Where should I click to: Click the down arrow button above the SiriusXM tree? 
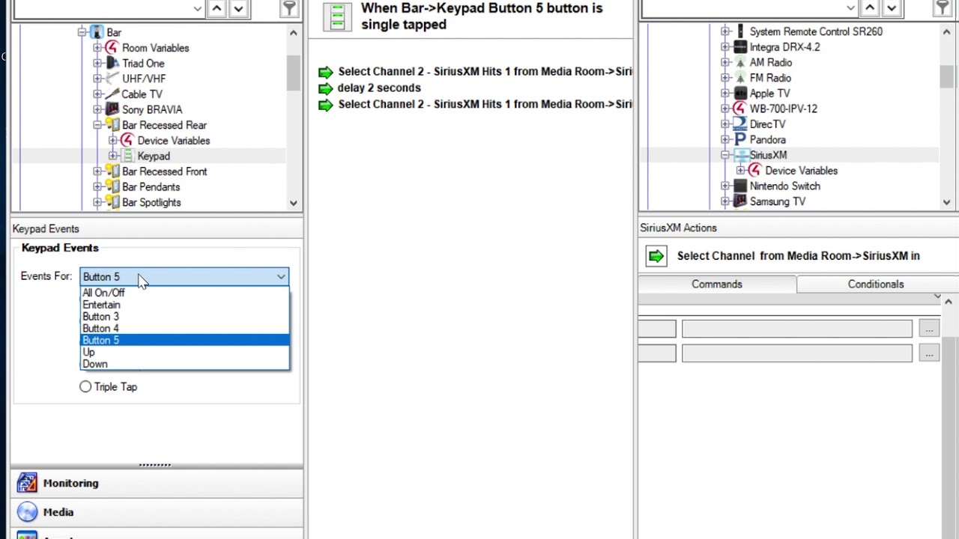[892, 8]
